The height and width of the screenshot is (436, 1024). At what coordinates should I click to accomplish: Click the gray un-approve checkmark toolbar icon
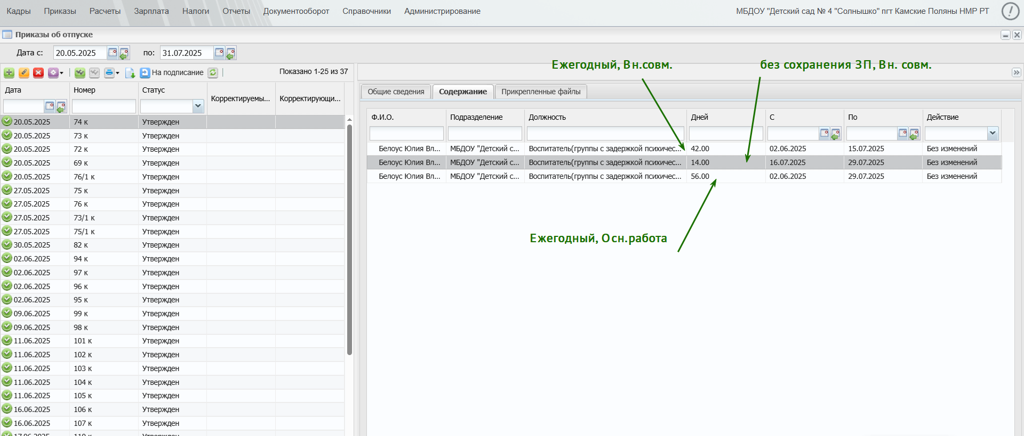(94, 72)
